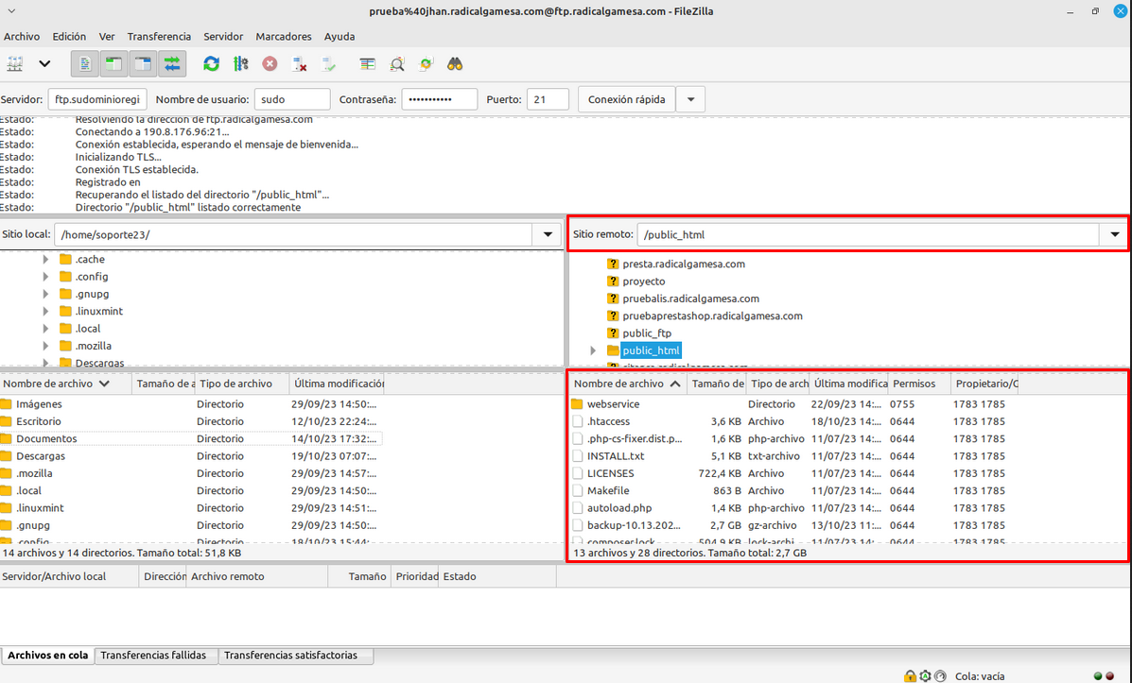Open the Archivo menu

click(22, 36)
